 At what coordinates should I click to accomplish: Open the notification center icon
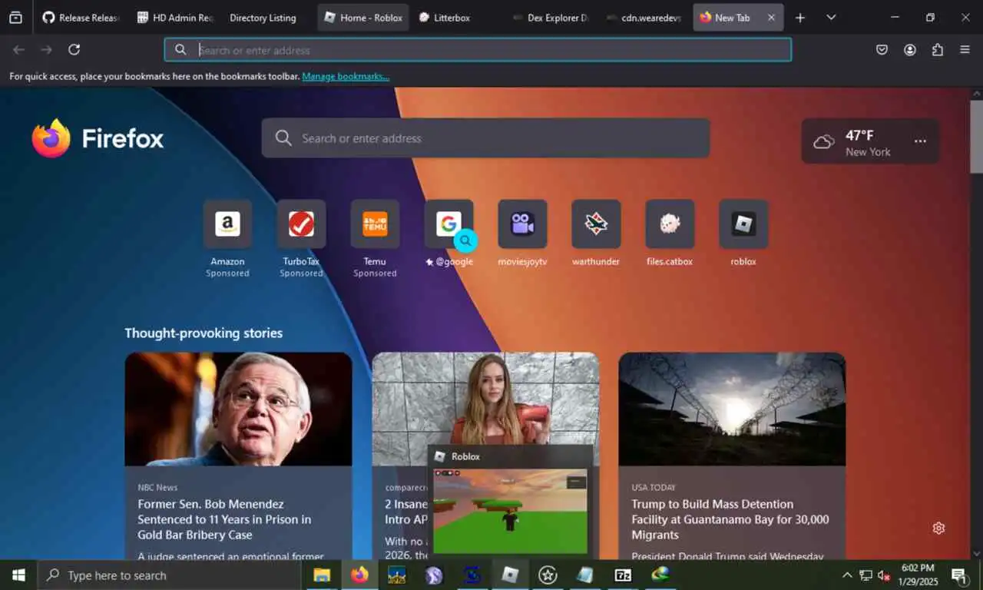[x=958, y=575]
